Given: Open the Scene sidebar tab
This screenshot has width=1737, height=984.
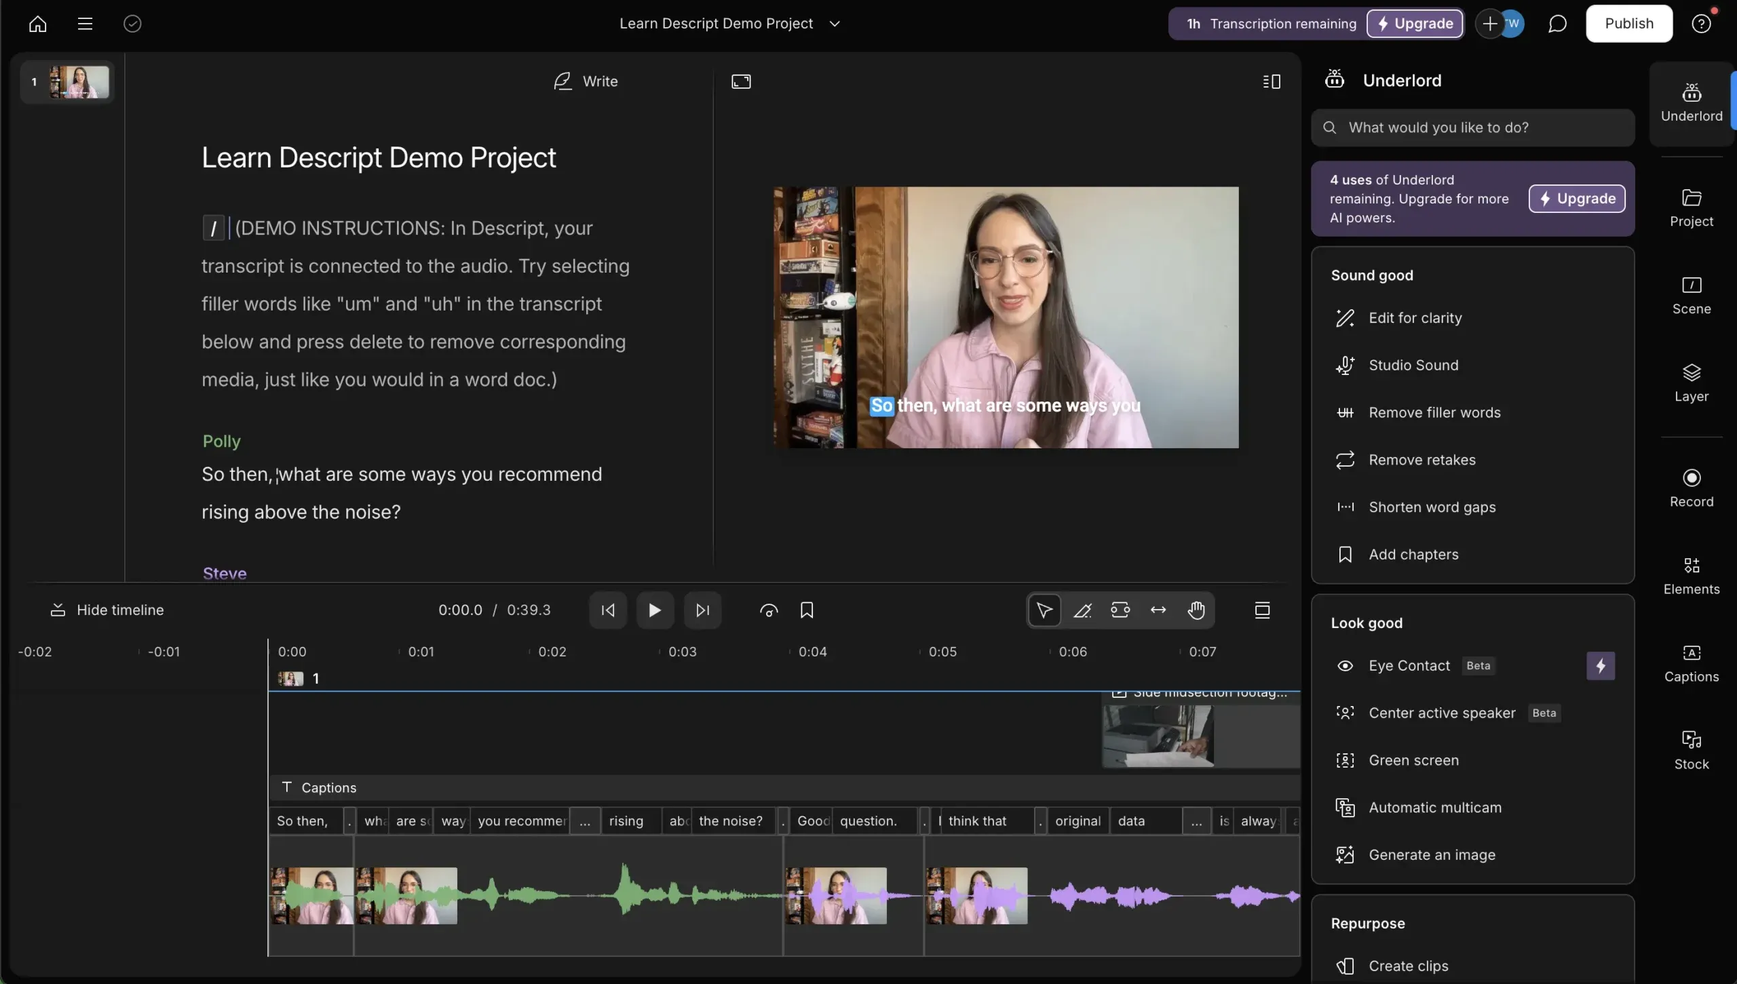Looking at the screenshot, I should pyautogui.click(x=1692, y=296).
